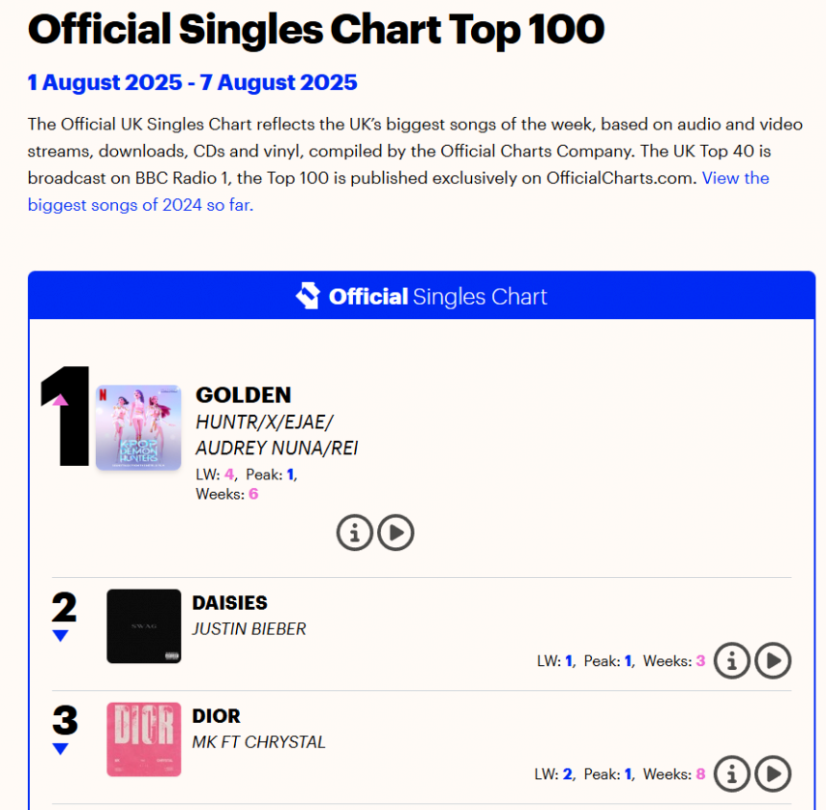Viewport: 826px width, 810px height.
Task: Open the black SWAG album cover
Action: pos(144,626)
